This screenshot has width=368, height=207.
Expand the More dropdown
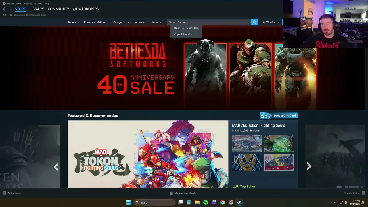click(157, 22)
